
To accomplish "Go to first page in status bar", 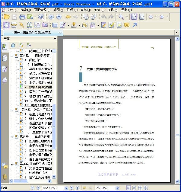I will coord(33,188).
